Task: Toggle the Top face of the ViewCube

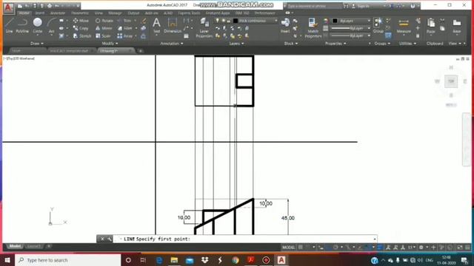Action: (451, 81)
